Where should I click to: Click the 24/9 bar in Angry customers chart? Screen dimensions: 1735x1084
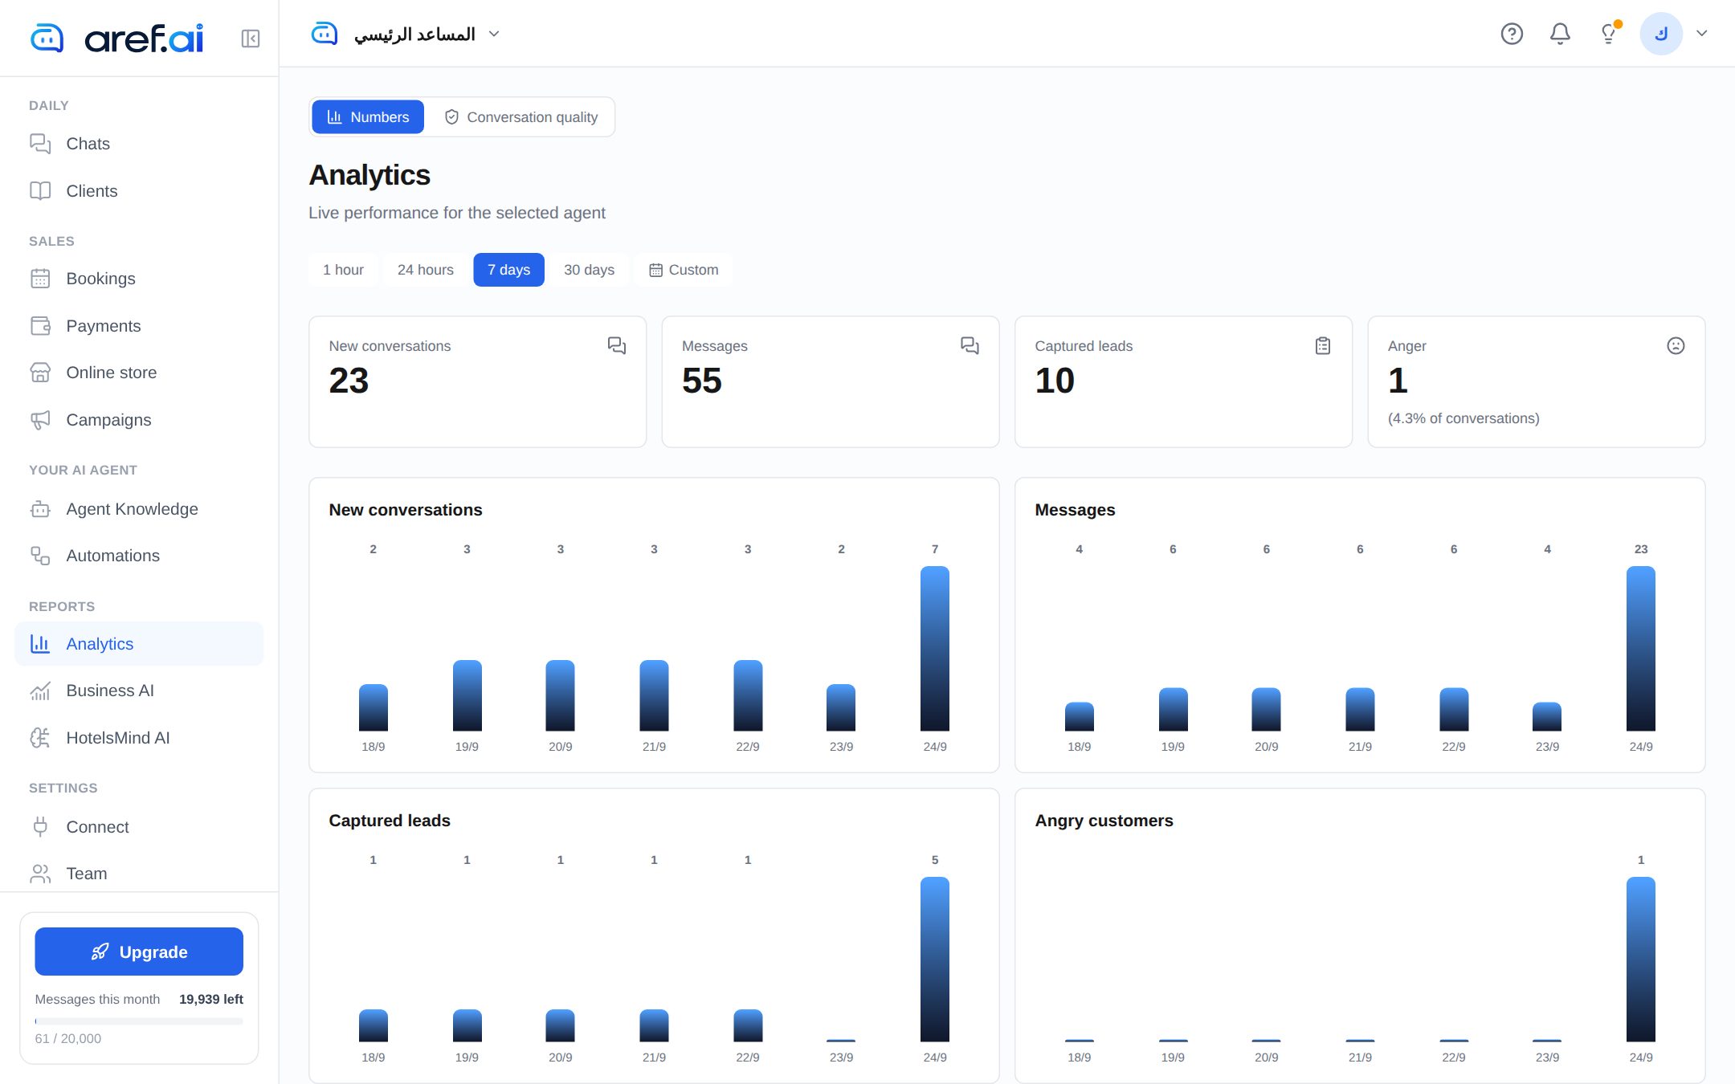click(x=1641, y=960)
